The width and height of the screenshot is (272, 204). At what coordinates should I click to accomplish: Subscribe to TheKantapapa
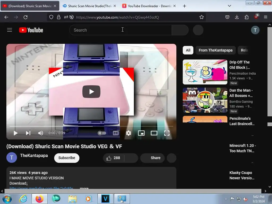point(67,158)
